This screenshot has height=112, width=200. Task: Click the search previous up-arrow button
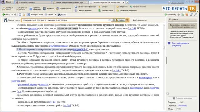(127, 20)
